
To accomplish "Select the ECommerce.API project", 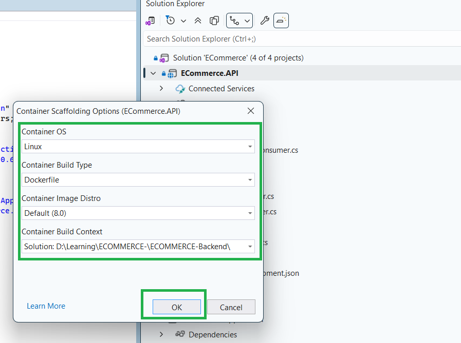I will [209, 73].
